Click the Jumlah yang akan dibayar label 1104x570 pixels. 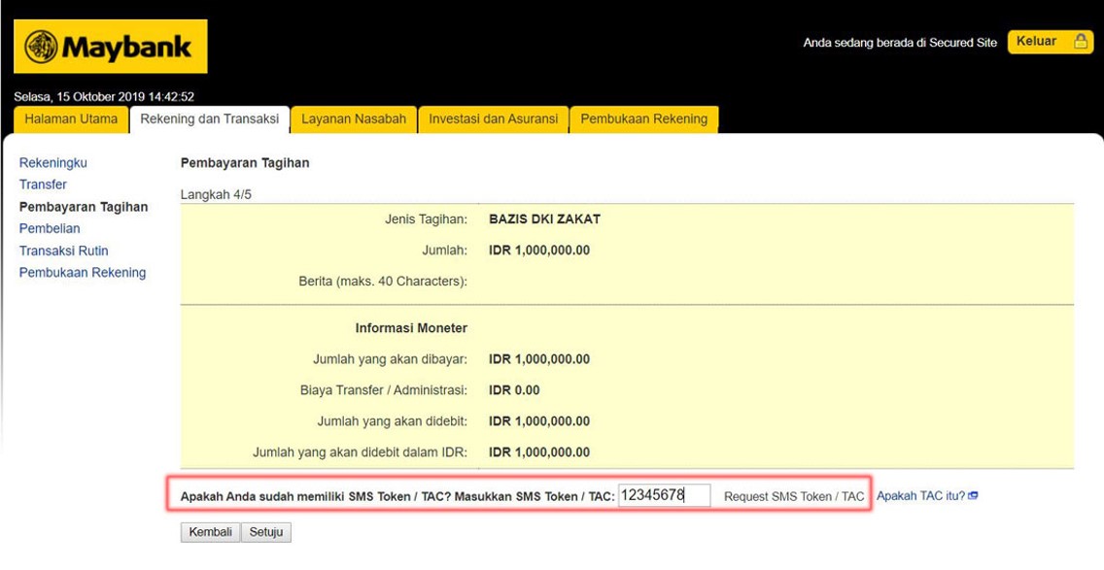point(390,359)
